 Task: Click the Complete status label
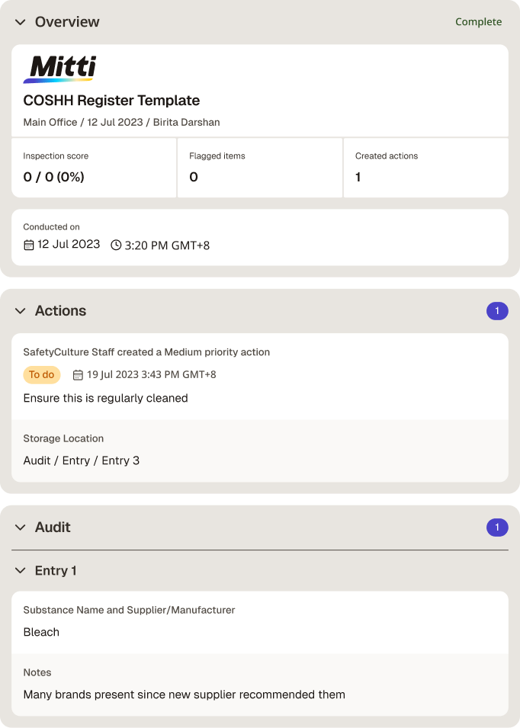click(478, 22)
